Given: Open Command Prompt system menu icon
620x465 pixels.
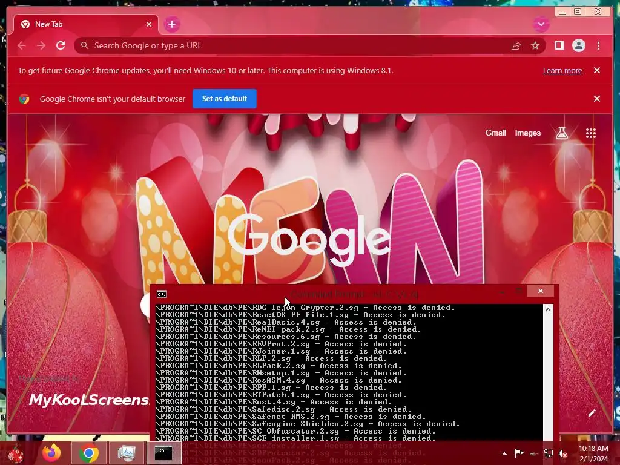Looking at the screenshot, I should (161, 294).
